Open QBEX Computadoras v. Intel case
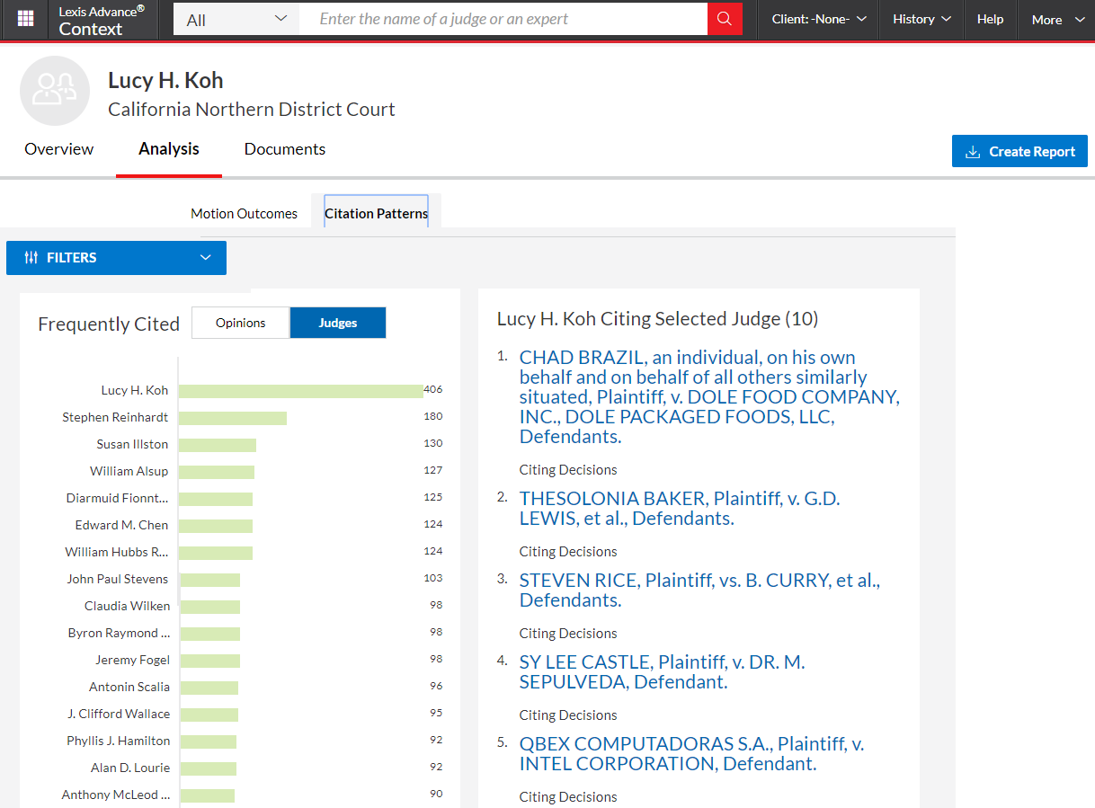The width and height of the screenshot is (1095, 808). (x=692, y=754)
